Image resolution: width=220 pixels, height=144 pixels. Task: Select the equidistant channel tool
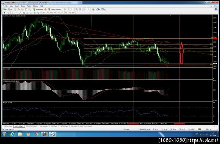24,13
